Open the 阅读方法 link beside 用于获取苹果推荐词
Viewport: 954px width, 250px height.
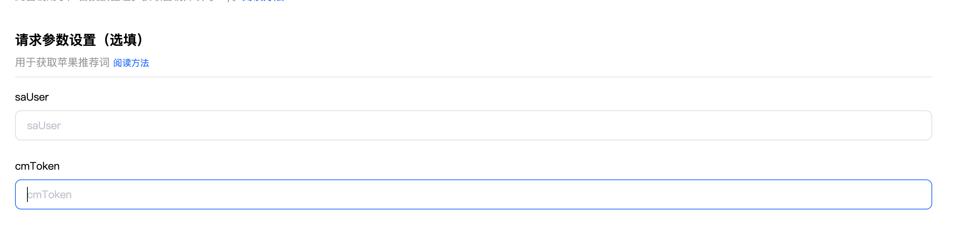(x=131, y=63)
